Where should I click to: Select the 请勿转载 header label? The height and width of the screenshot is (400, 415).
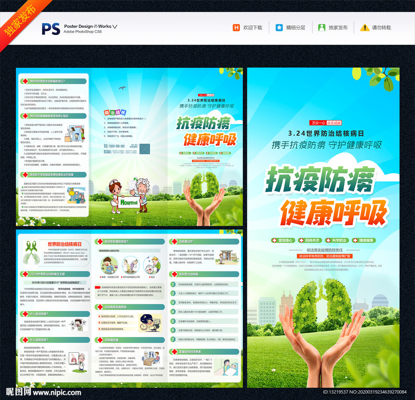coord(382,28)
